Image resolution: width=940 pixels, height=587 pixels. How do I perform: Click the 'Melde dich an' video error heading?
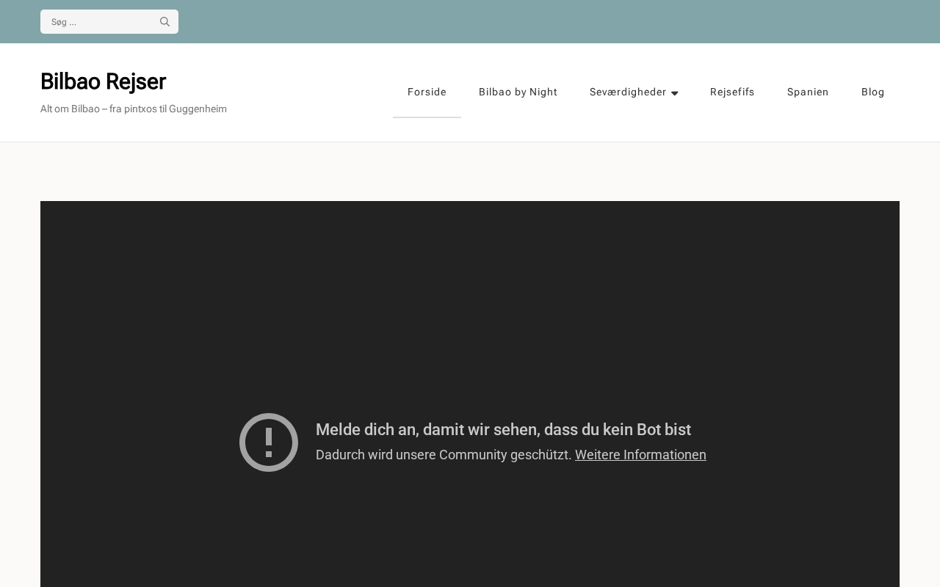503,430
